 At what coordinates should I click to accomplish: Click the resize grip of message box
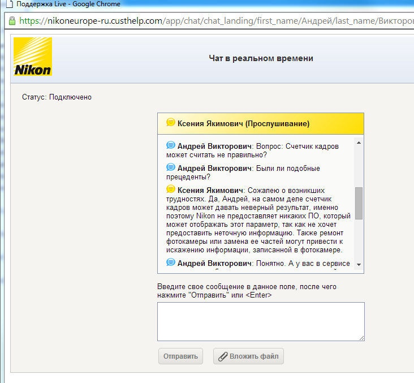tap(362, 338)
